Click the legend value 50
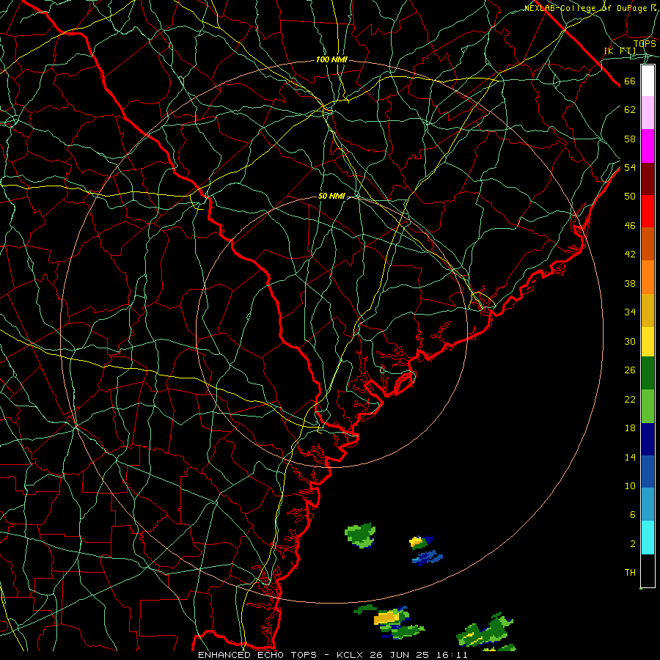 pos(630,196)
